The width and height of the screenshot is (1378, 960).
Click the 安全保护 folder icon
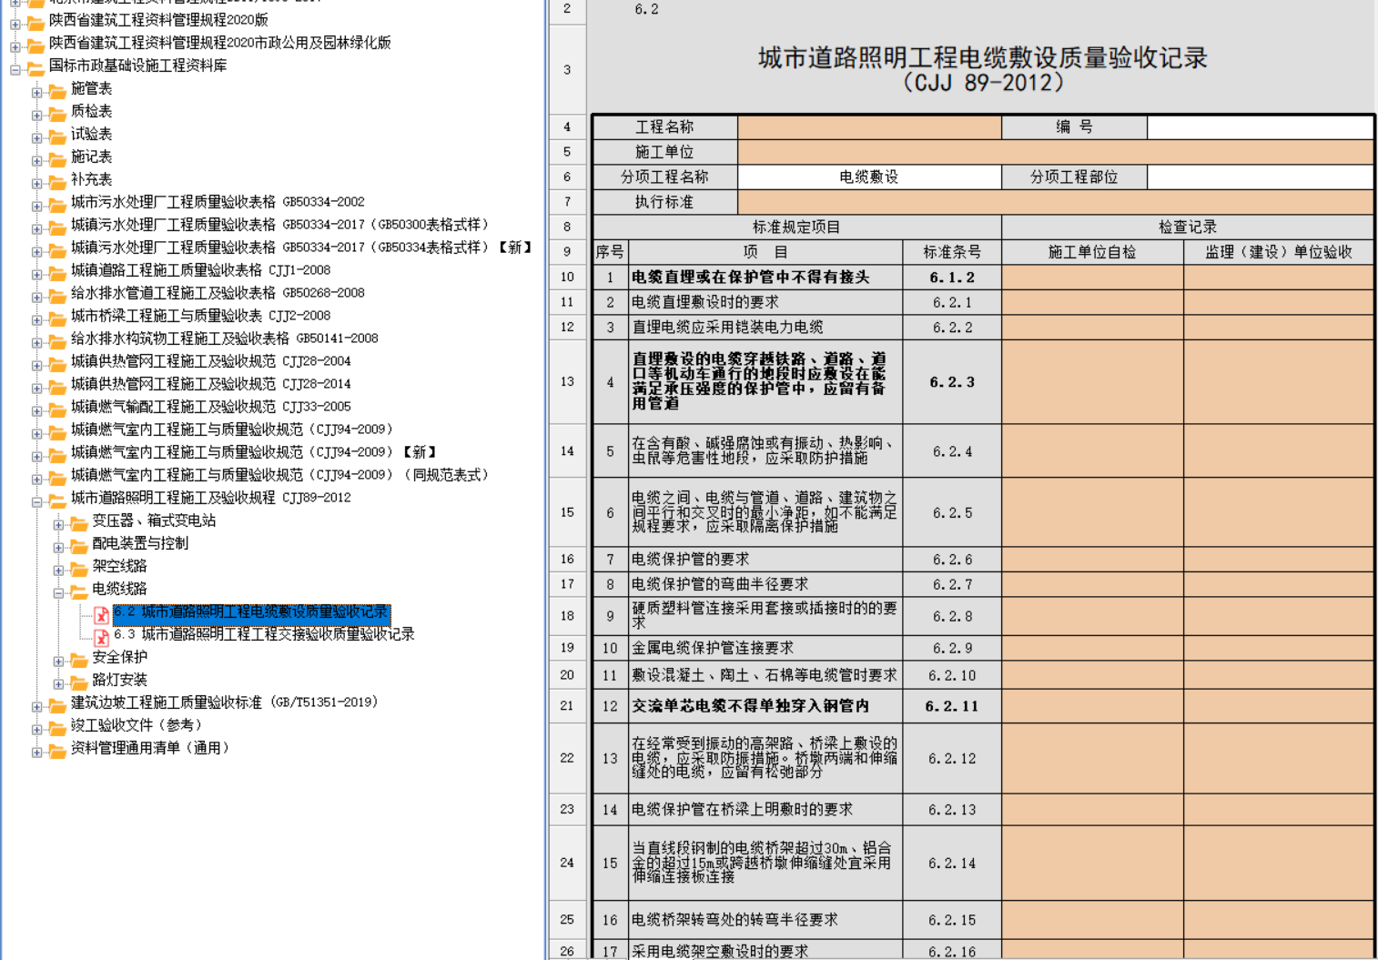[79, 659]
